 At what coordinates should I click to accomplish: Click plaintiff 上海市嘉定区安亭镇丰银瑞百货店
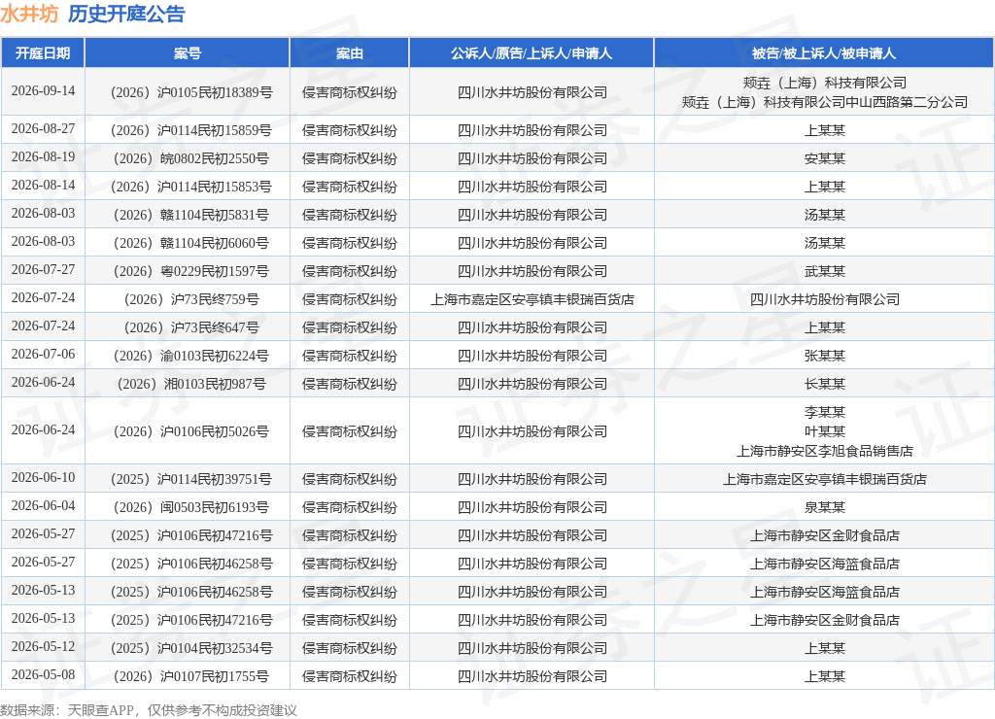[x=532, y=299]
